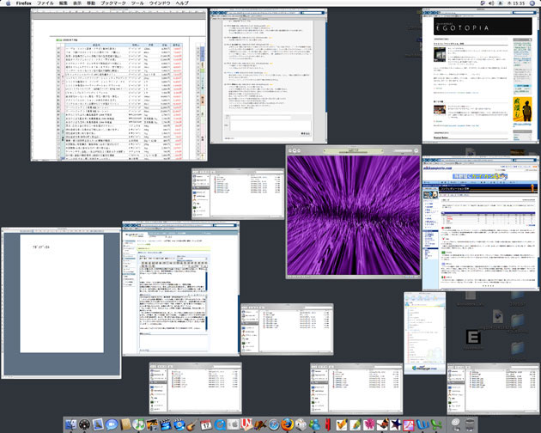
Task: Open the Apple menu
Action: (8, 4)
